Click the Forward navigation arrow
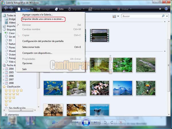This screenshot has width=172, height=129. pos(11,9)
